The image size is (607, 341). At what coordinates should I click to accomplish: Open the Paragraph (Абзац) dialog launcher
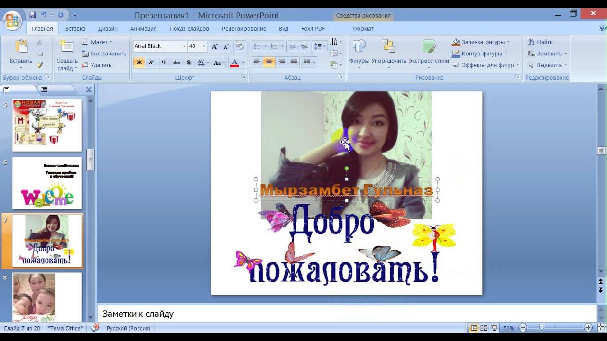340,77
